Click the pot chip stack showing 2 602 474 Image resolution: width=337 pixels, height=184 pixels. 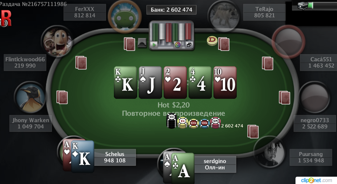click(194, 123)
